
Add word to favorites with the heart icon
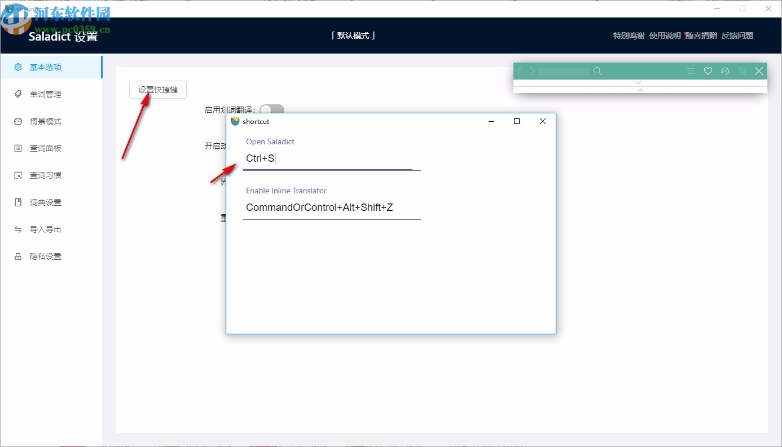[708, 71]
